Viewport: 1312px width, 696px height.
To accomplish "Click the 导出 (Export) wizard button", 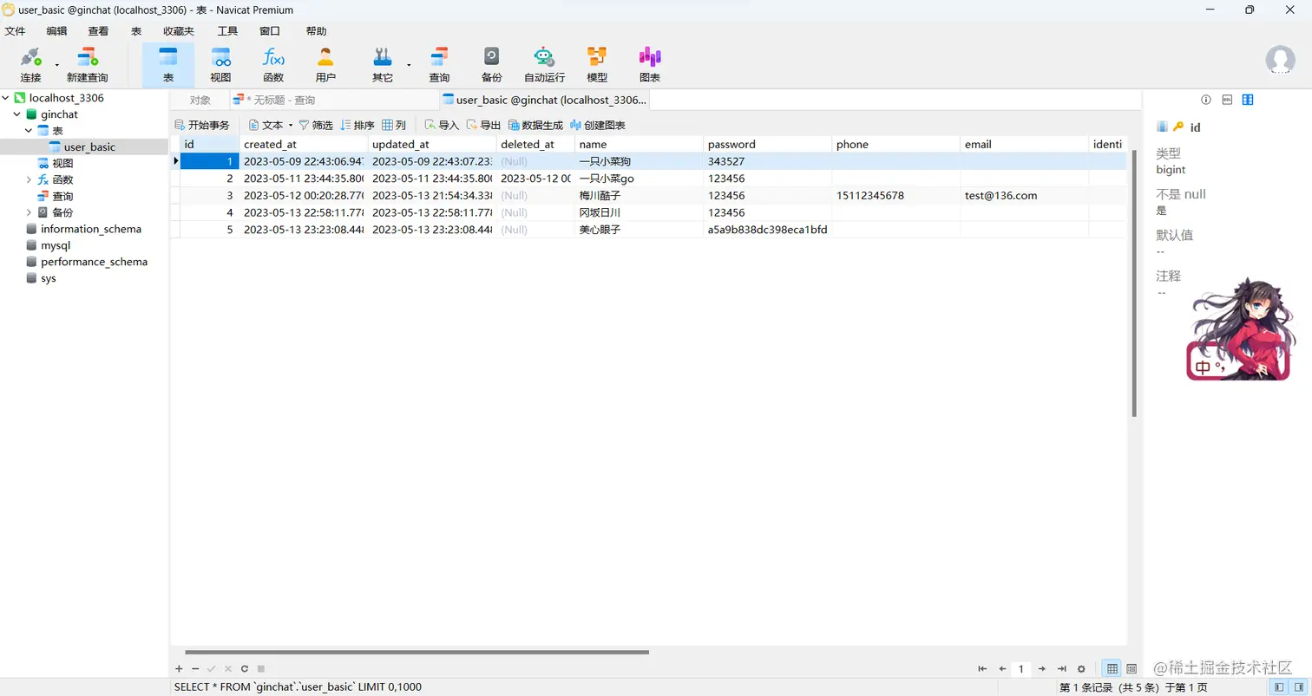I will point(483,125).
